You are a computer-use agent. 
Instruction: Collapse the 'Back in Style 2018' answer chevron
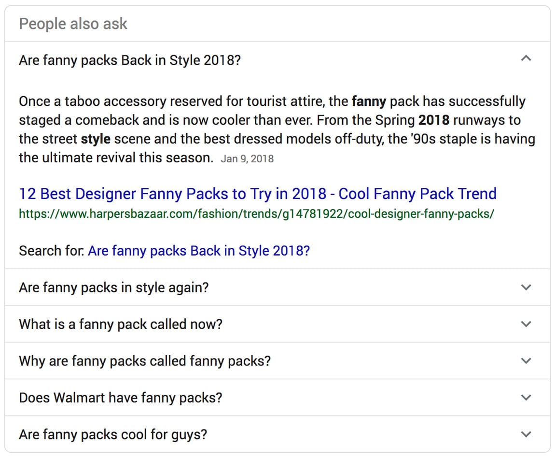(x=526, y=58)
